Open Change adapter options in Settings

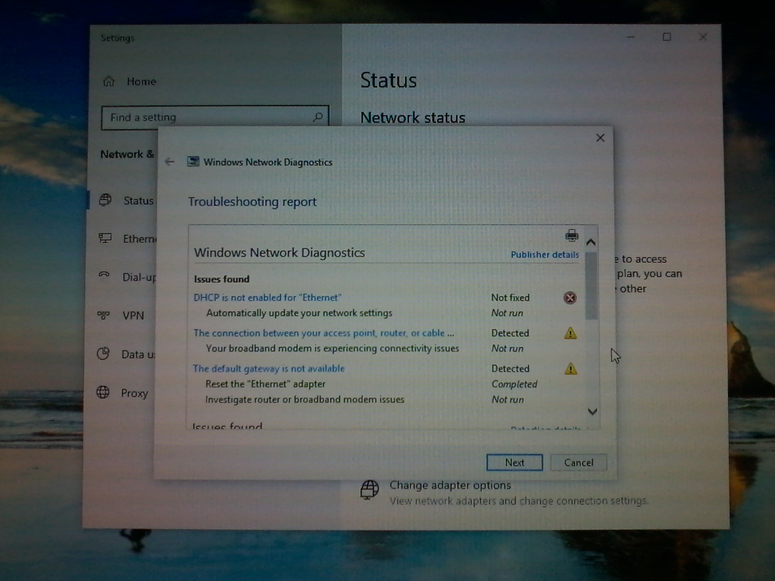pyautogui.click(x=450, y=485)
